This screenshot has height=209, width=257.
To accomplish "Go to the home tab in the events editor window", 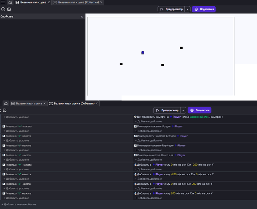I will click(6, 103).
